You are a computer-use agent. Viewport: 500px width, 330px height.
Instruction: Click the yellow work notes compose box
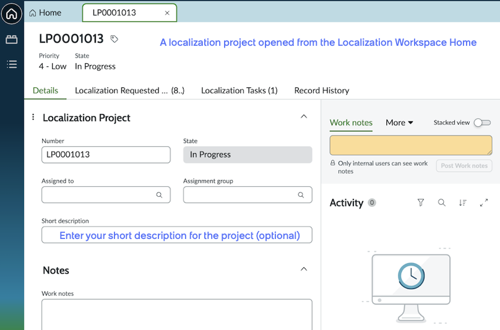coord(411,145)
